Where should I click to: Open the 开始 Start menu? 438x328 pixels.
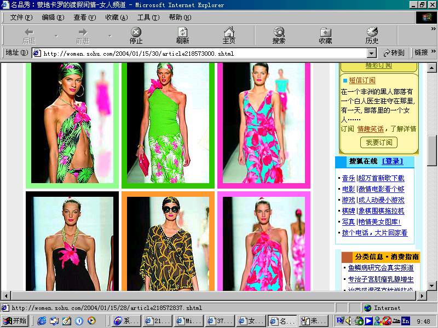click(15, 321)
